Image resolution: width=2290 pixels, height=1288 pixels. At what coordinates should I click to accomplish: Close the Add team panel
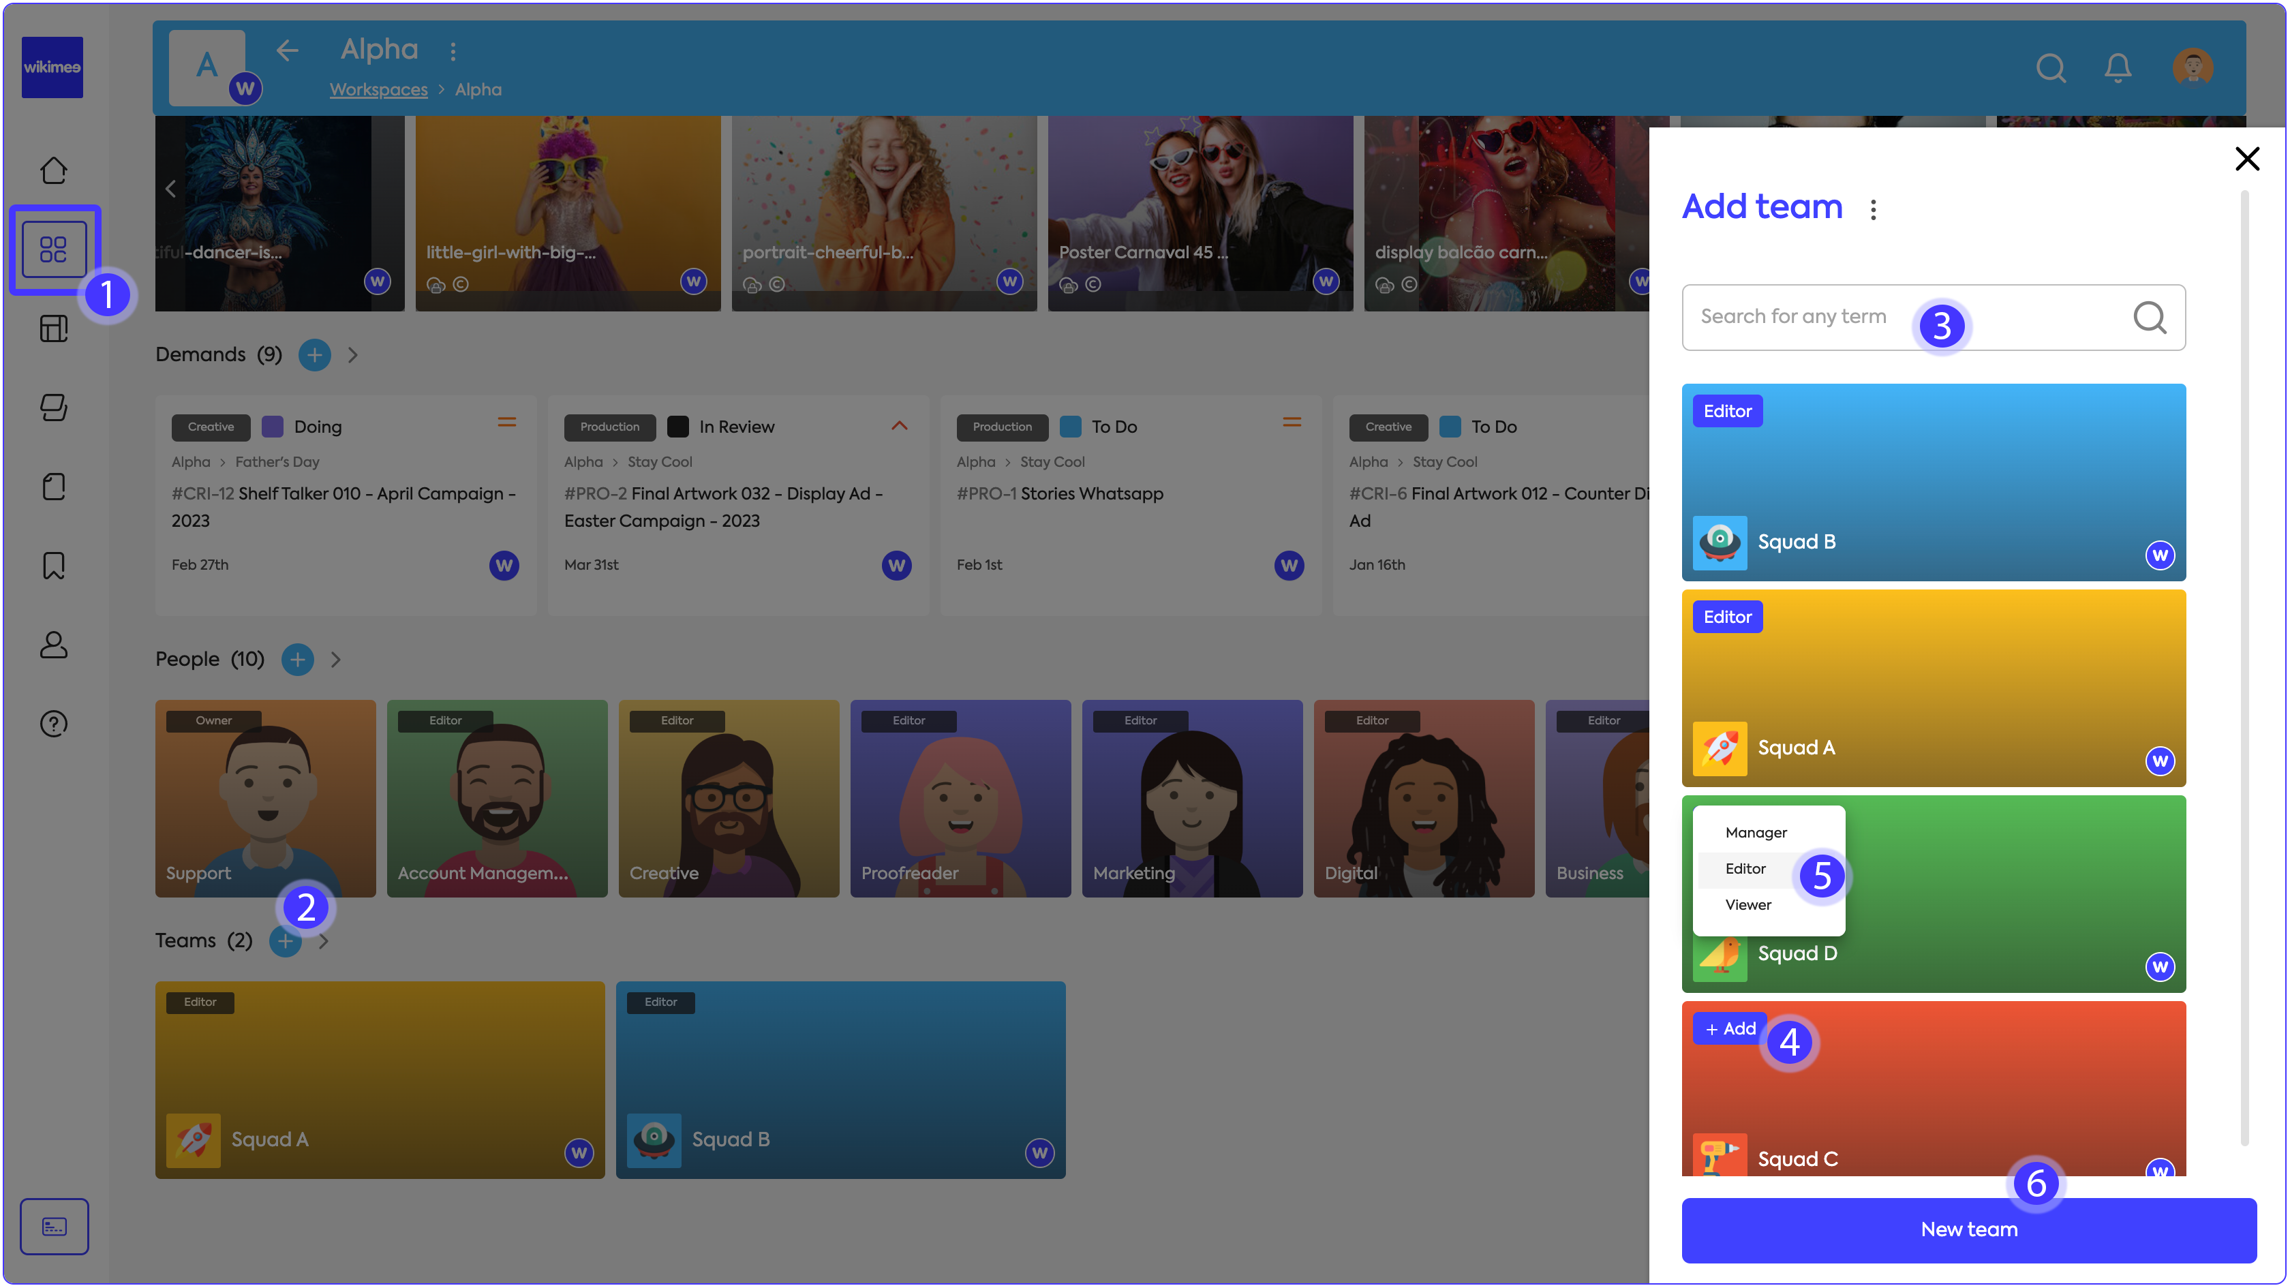pyautogui.click(x=2246, y=159)
